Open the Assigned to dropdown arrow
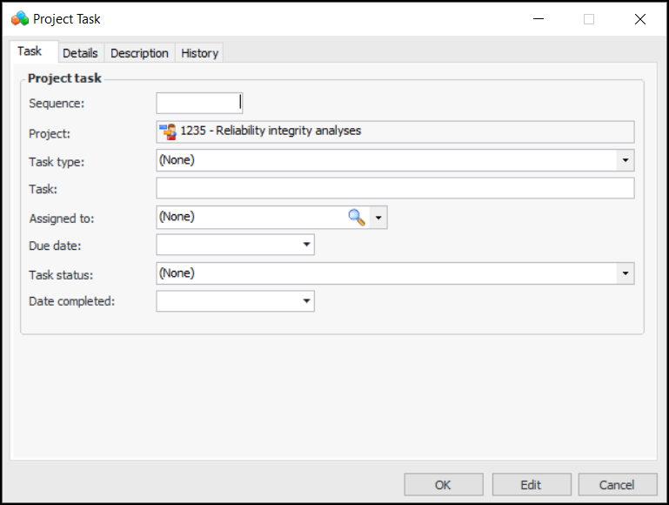 (x=378, y=218)
